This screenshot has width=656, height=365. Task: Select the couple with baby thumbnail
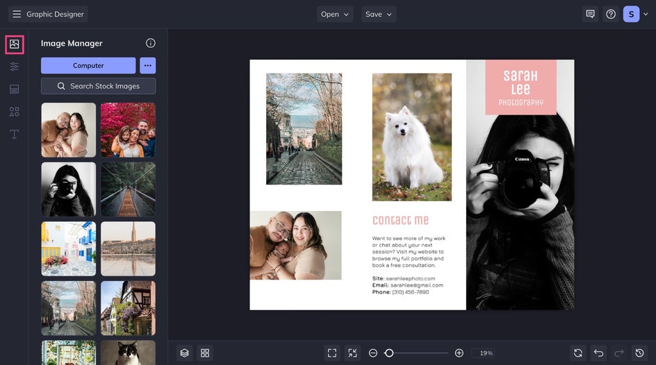(x=69, y=130)
